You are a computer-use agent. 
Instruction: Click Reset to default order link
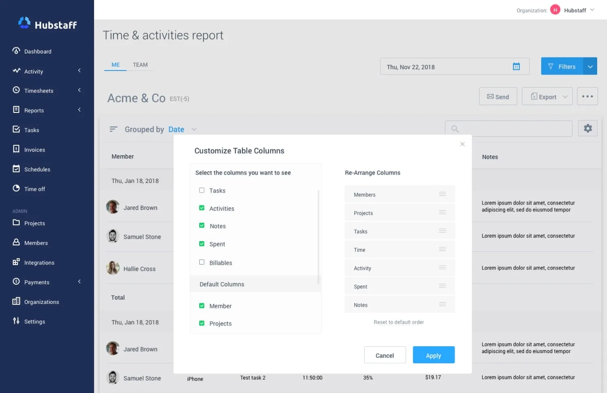(x=399, y=322)
